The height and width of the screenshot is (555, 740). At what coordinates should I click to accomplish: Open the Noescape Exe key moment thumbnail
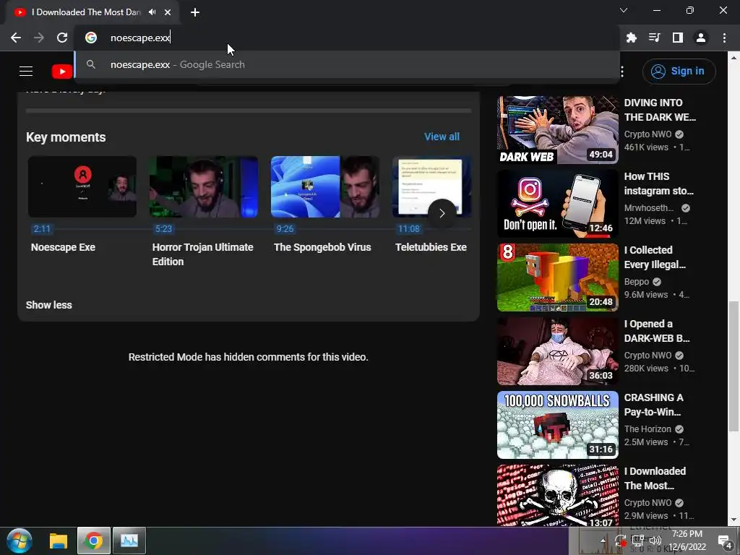pyautogui.click(x=82, y=187)
